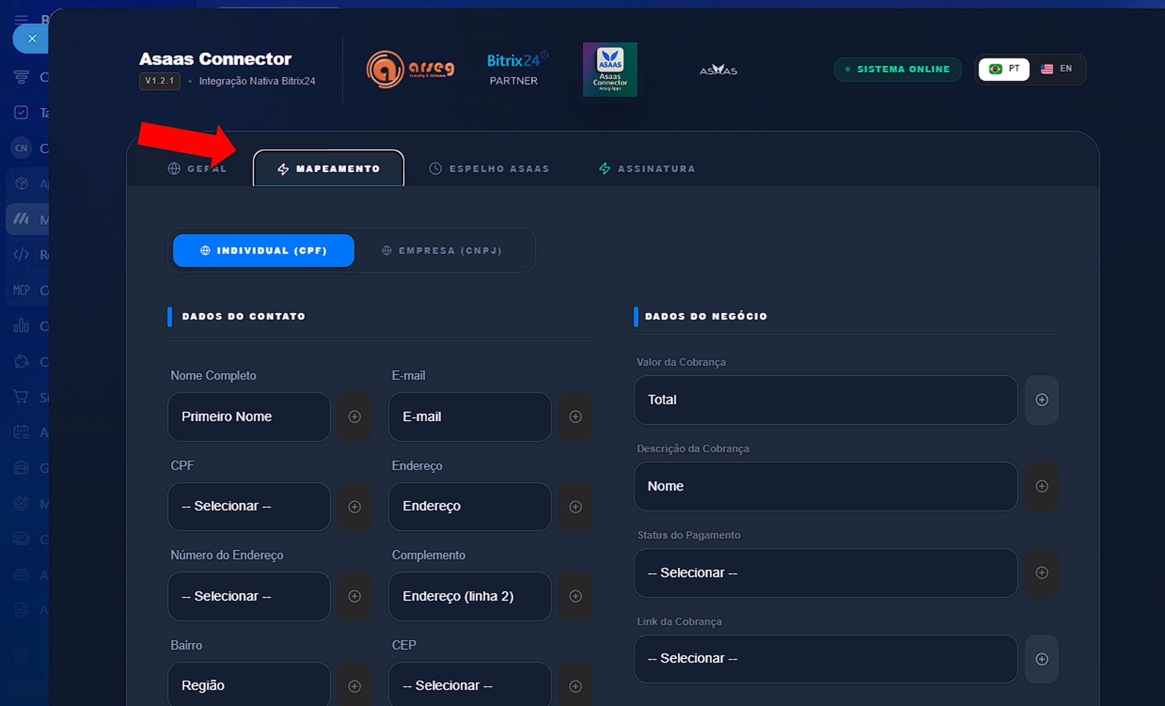Click the shopping cart icon in sidebar
The height and width of the screenshot is (706, 1165).
(21, 397)
